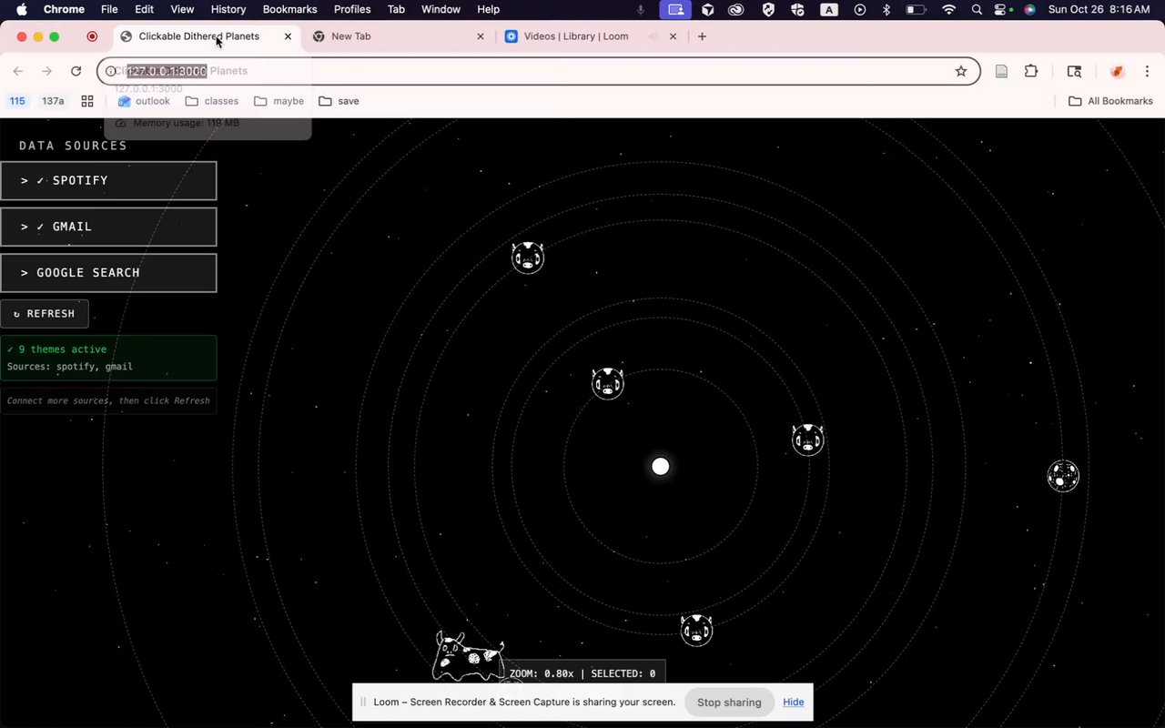This screenshot has width=1165, height=728.
Task: Close the Loom library tab
Action: tap(673, 36)
